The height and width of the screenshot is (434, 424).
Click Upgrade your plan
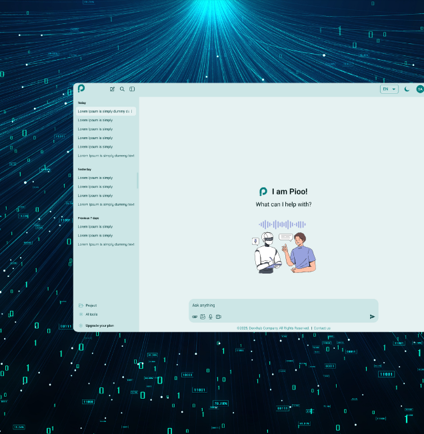pyautogui.click(x=99, y=325)
